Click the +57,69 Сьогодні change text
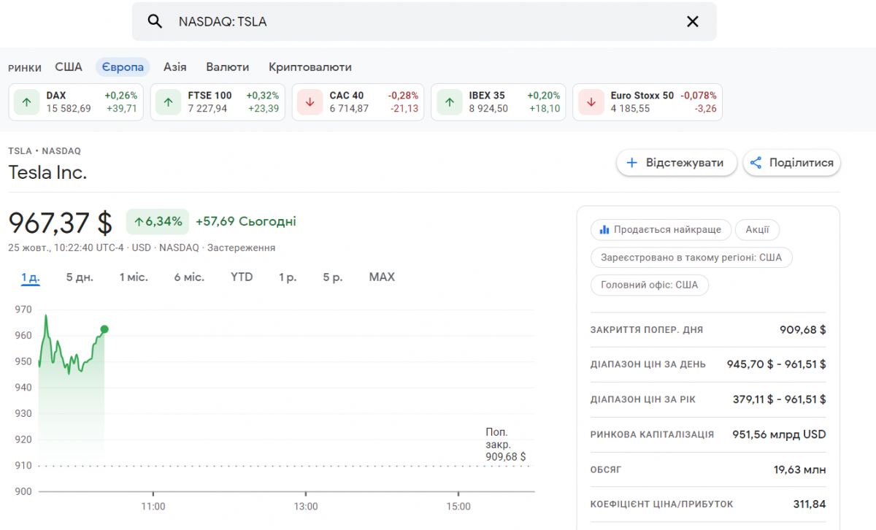 point(246,221)
